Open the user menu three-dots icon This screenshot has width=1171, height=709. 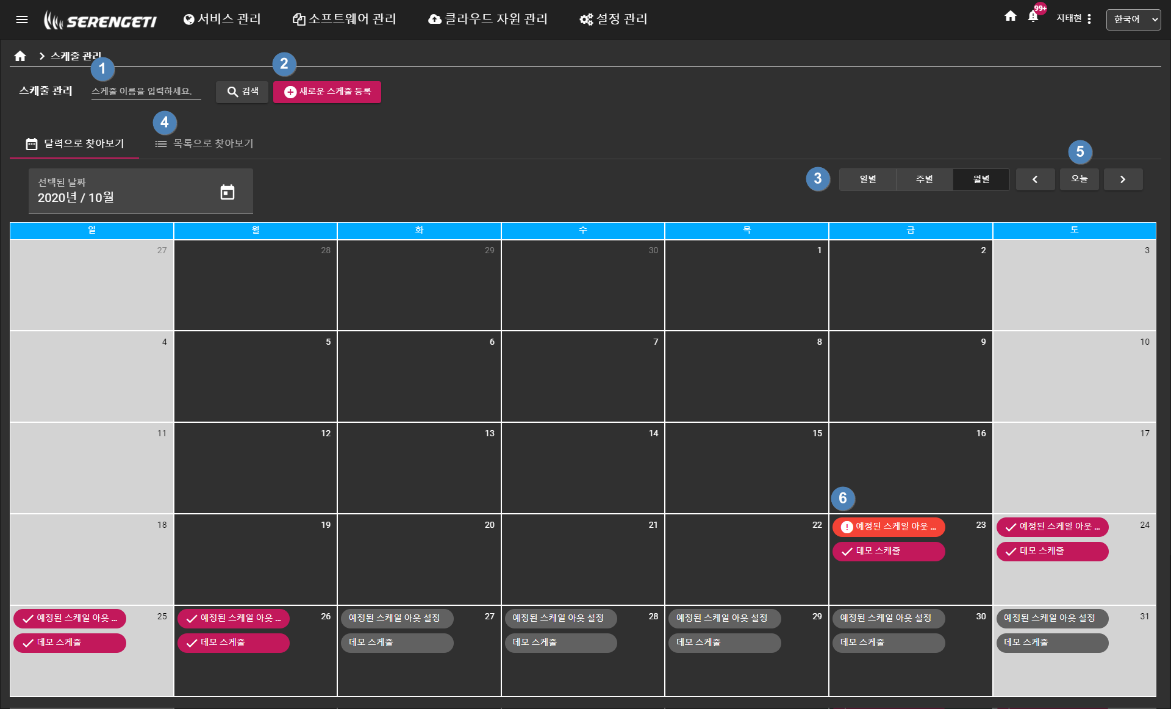click(x=1089, y=19)
